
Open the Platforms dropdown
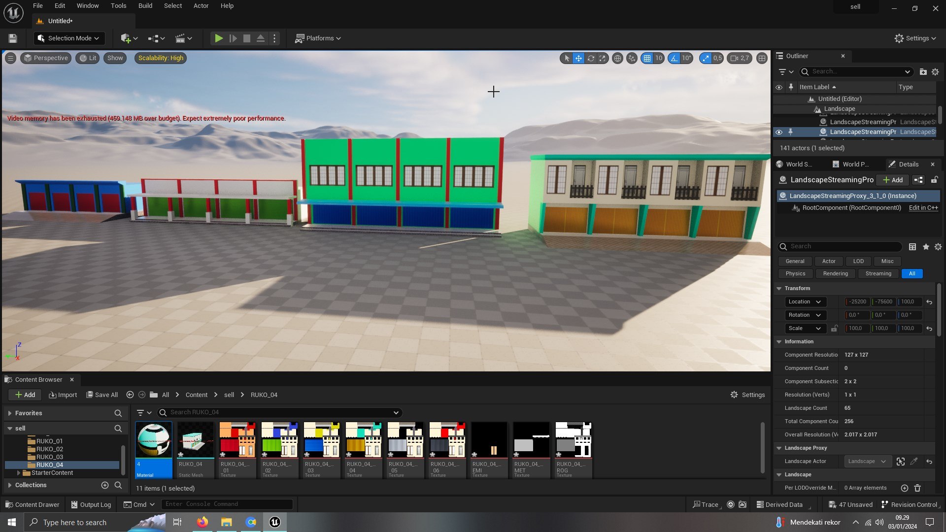(x=318, y=38)
